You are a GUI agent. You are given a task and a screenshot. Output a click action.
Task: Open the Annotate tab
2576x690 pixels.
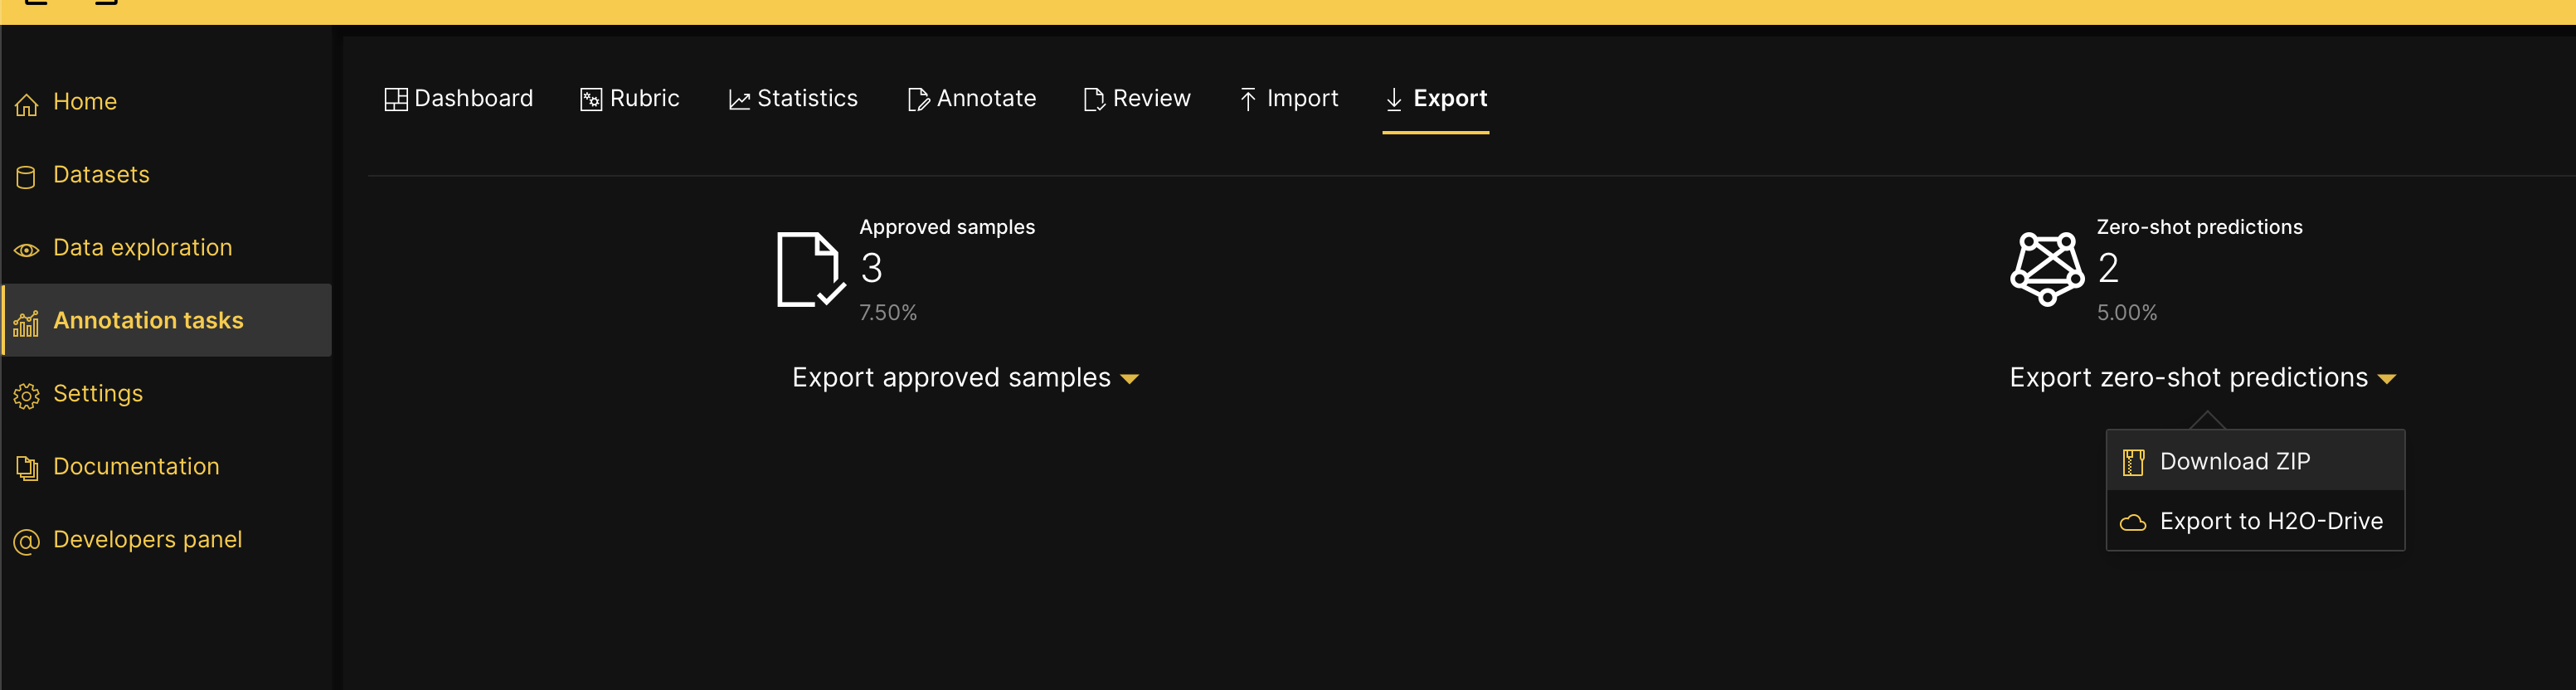971,98
